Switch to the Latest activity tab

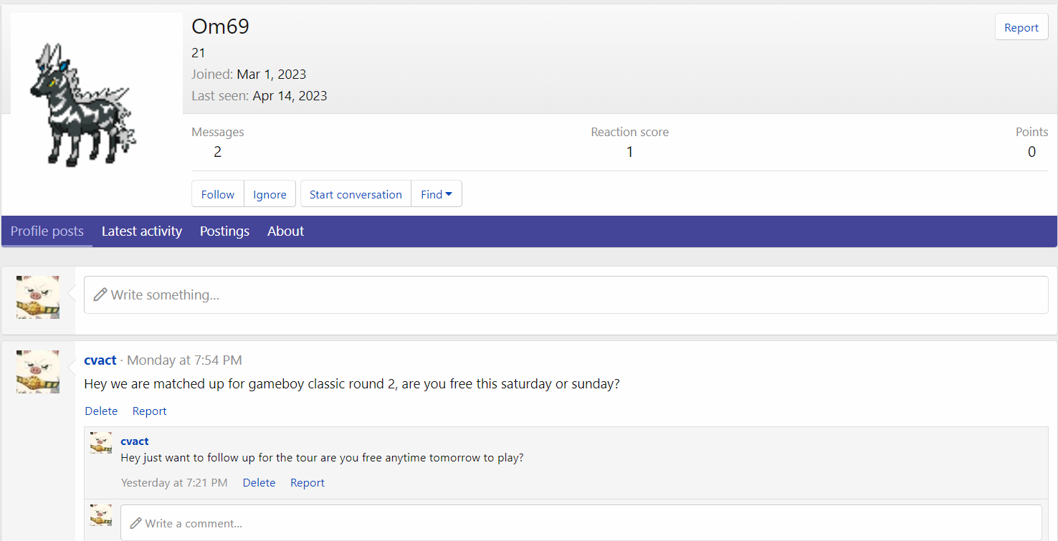pos(142,231)
